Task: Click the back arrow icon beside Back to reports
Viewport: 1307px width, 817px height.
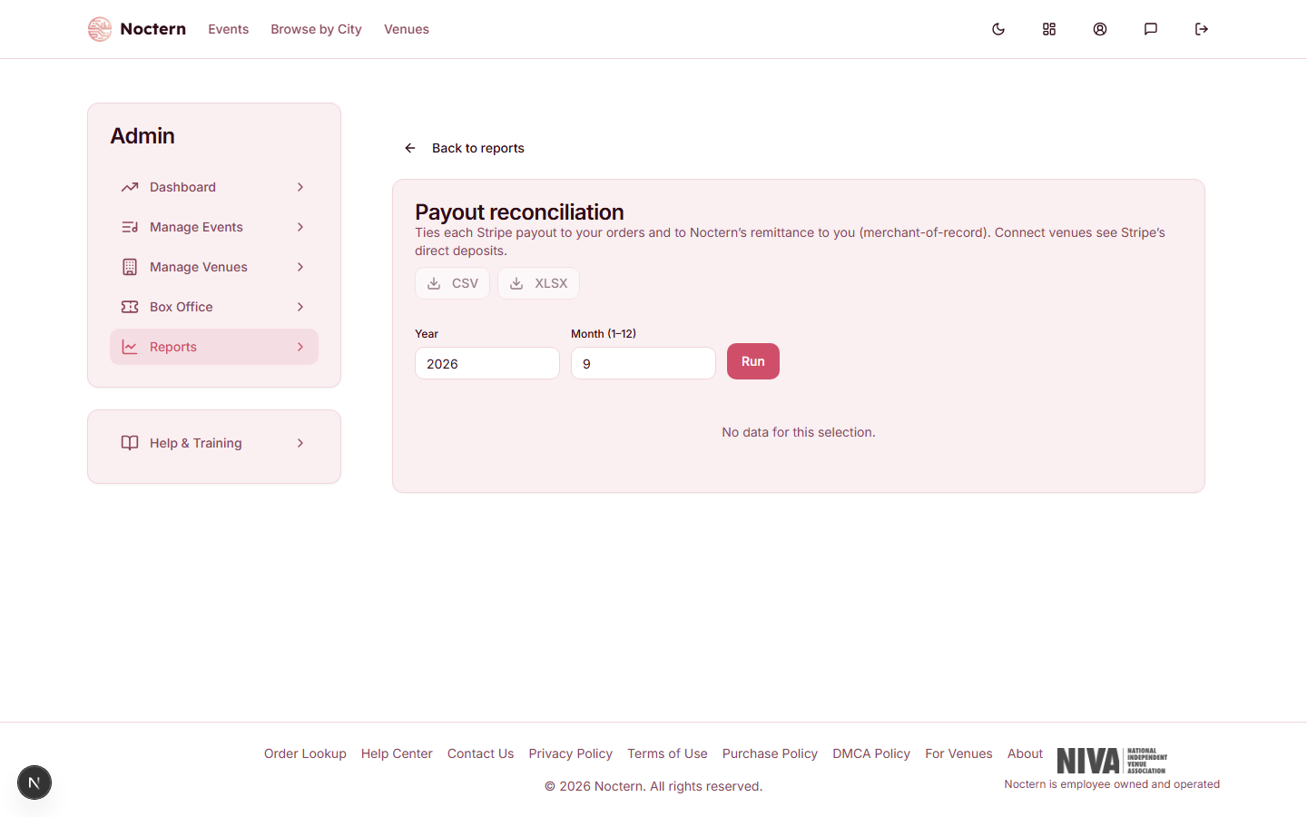Action: coord(410,148)
